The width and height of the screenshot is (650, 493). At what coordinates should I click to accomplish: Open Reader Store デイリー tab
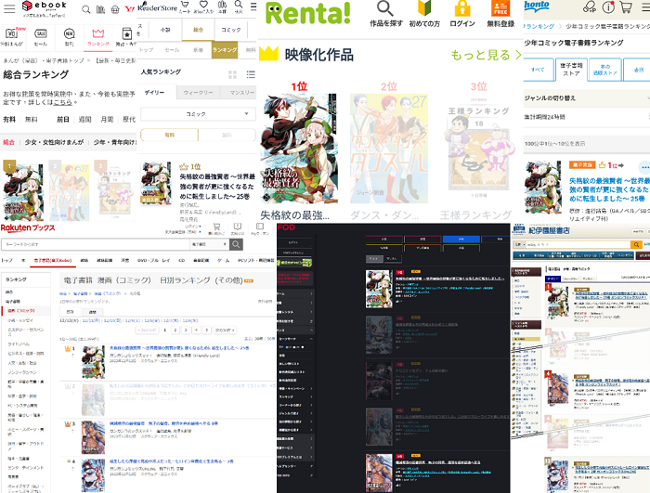click(x=156, y=93)
